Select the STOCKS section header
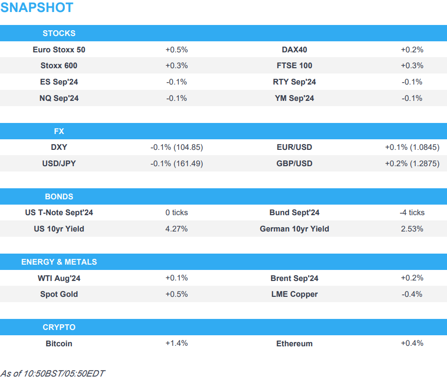This screenshot has width=447, height=378. coord(59,34)
